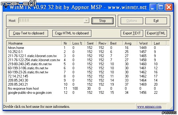
Task: Expand the Host dropdown arrow
Action: pyautogui.click(x=86, y=21)
